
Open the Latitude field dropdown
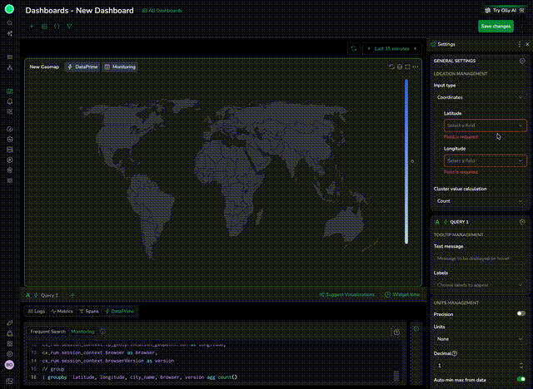(485, 126)
